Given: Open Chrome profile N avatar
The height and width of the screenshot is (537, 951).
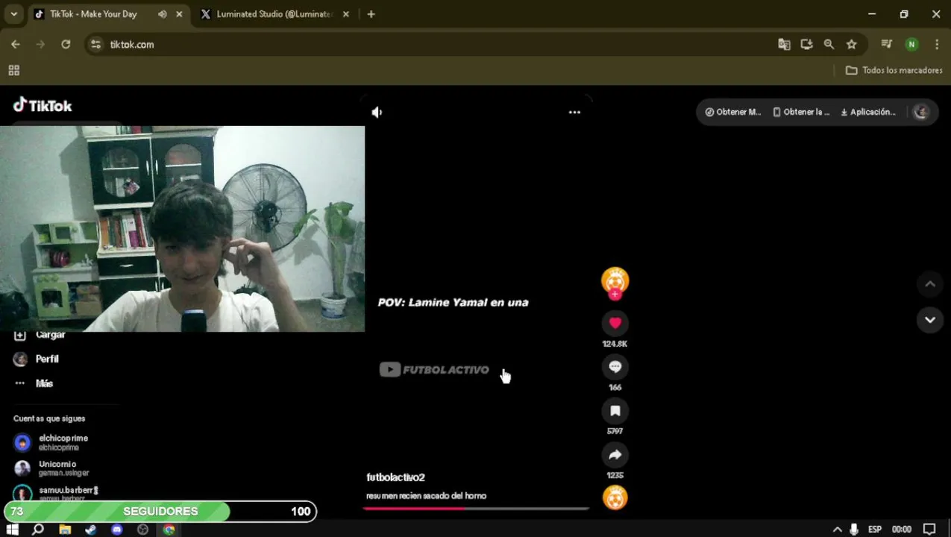Looking at the screenshot, I should click(x=911, y=45).
